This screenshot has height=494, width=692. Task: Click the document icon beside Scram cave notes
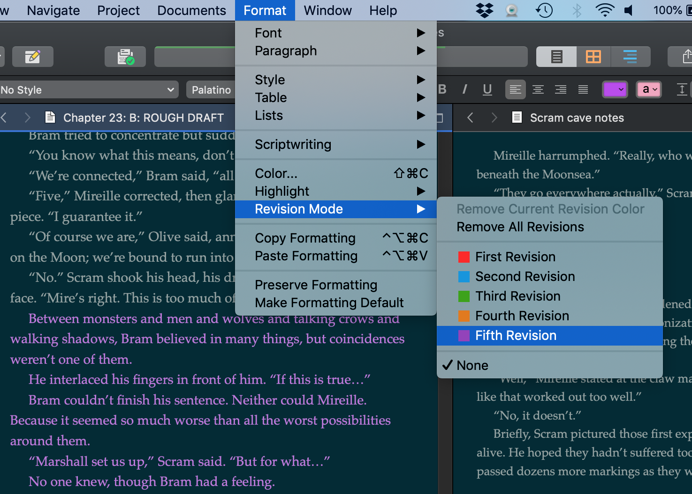click(x=517, y=118)
